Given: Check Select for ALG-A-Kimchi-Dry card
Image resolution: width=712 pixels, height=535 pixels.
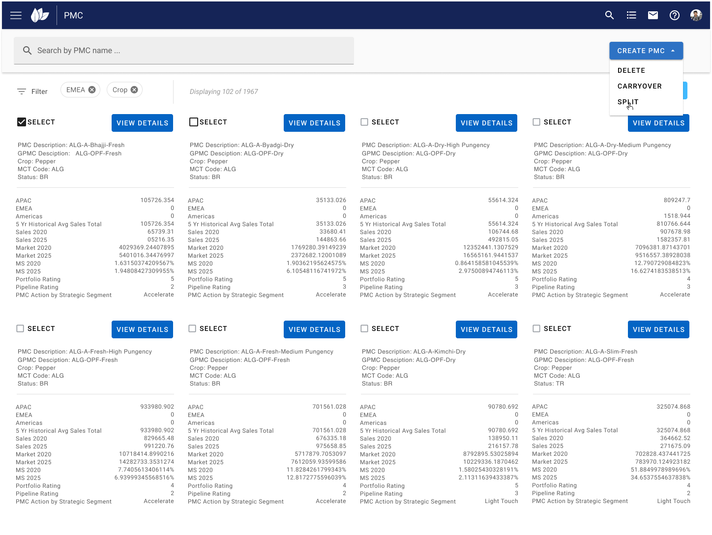Looking at the screenshot, I should coord(364,328).
